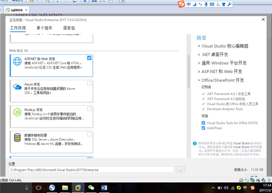Close the sql2016 VM tab

click(x=26, y=10)
